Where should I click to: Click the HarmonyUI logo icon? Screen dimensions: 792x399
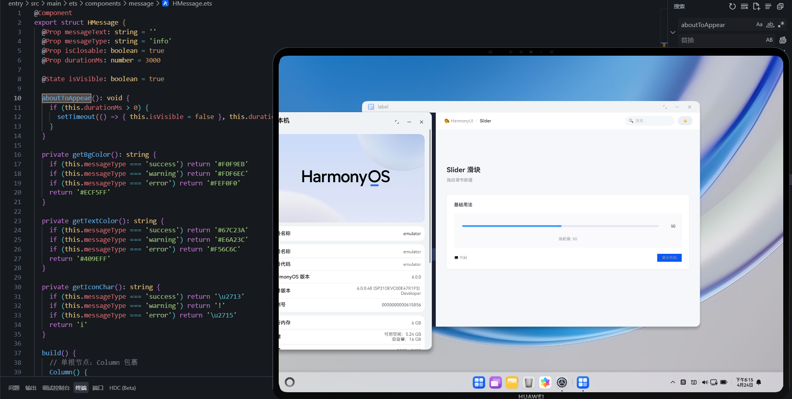tap(447, 121)
